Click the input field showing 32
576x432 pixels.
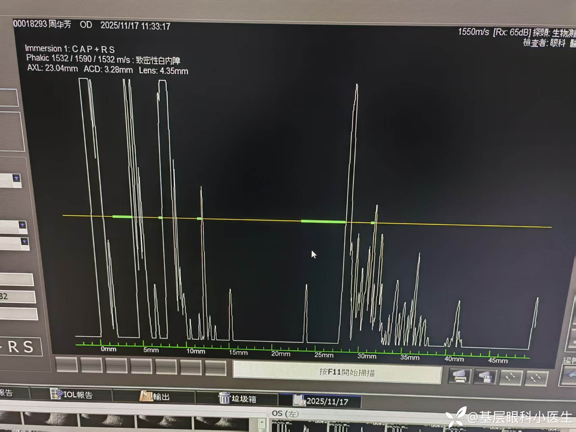point(17,297)
